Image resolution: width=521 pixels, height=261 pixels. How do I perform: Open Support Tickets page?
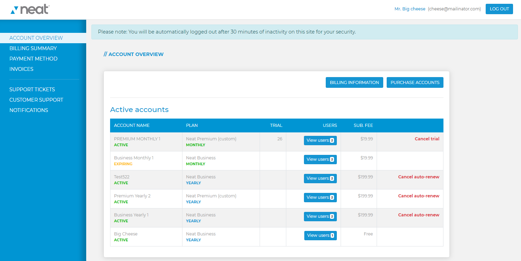[x=32, y=90]
